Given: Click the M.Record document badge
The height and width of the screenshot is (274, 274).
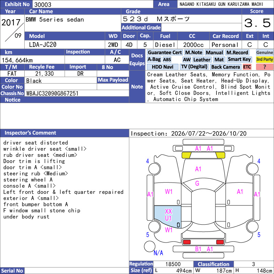Looking at the screenshot, I should [x=237, y=53].
